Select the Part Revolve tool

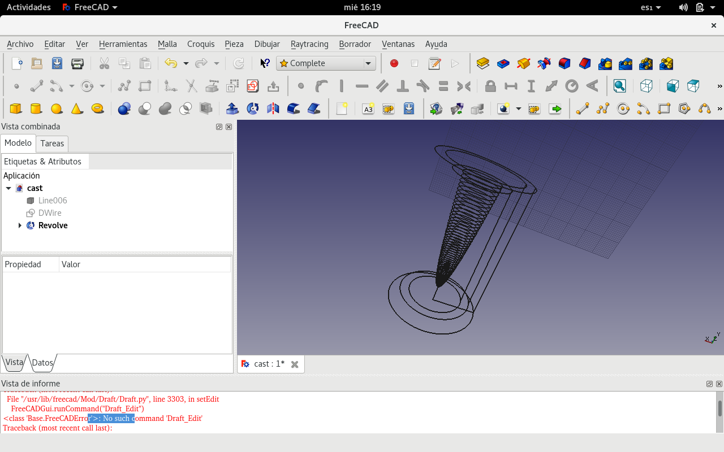(253, 108)
